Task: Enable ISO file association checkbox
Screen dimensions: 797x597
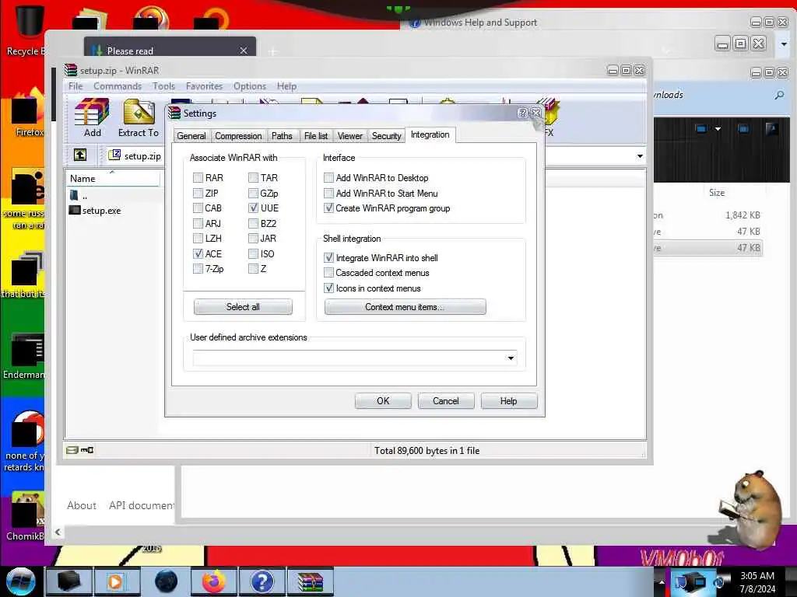Action: click(x=253, y=253)
